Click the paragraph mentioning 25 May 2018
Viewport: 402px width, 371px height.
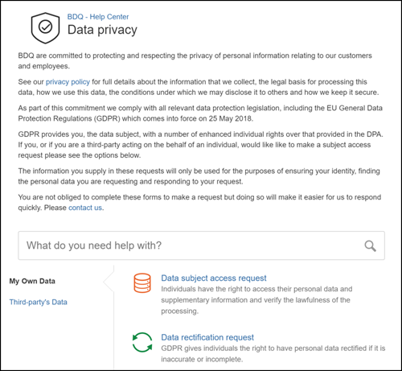[x=200, y=113]
